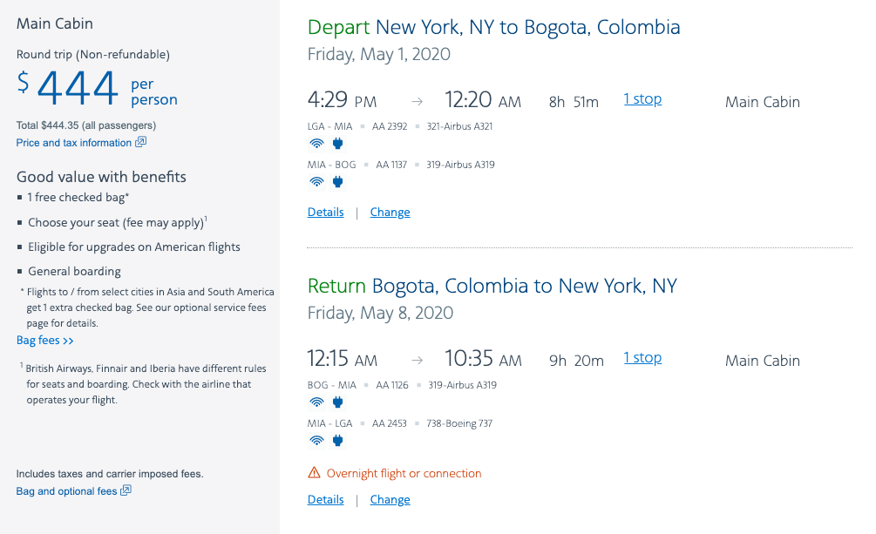Expand Details for the return flight
The image size is (876, 534).
pos(326,500)
